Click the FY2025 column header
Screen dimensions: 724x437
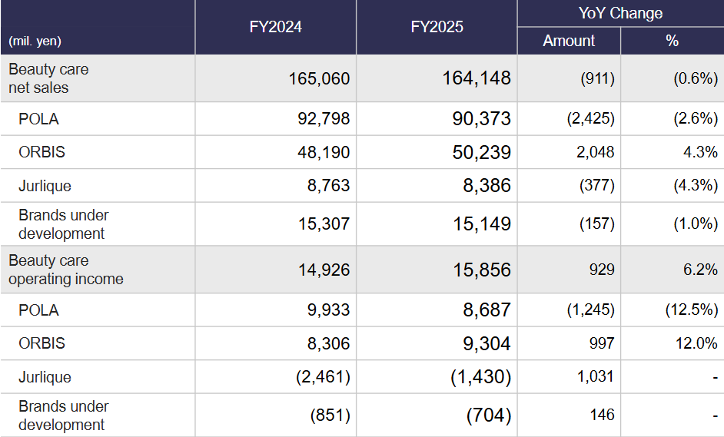click(x=437, y=27)
